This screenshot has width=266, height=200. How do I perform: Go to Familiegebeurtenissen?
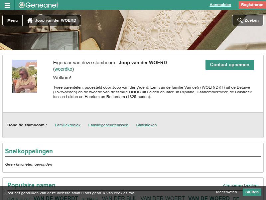[x=108, y=125]
